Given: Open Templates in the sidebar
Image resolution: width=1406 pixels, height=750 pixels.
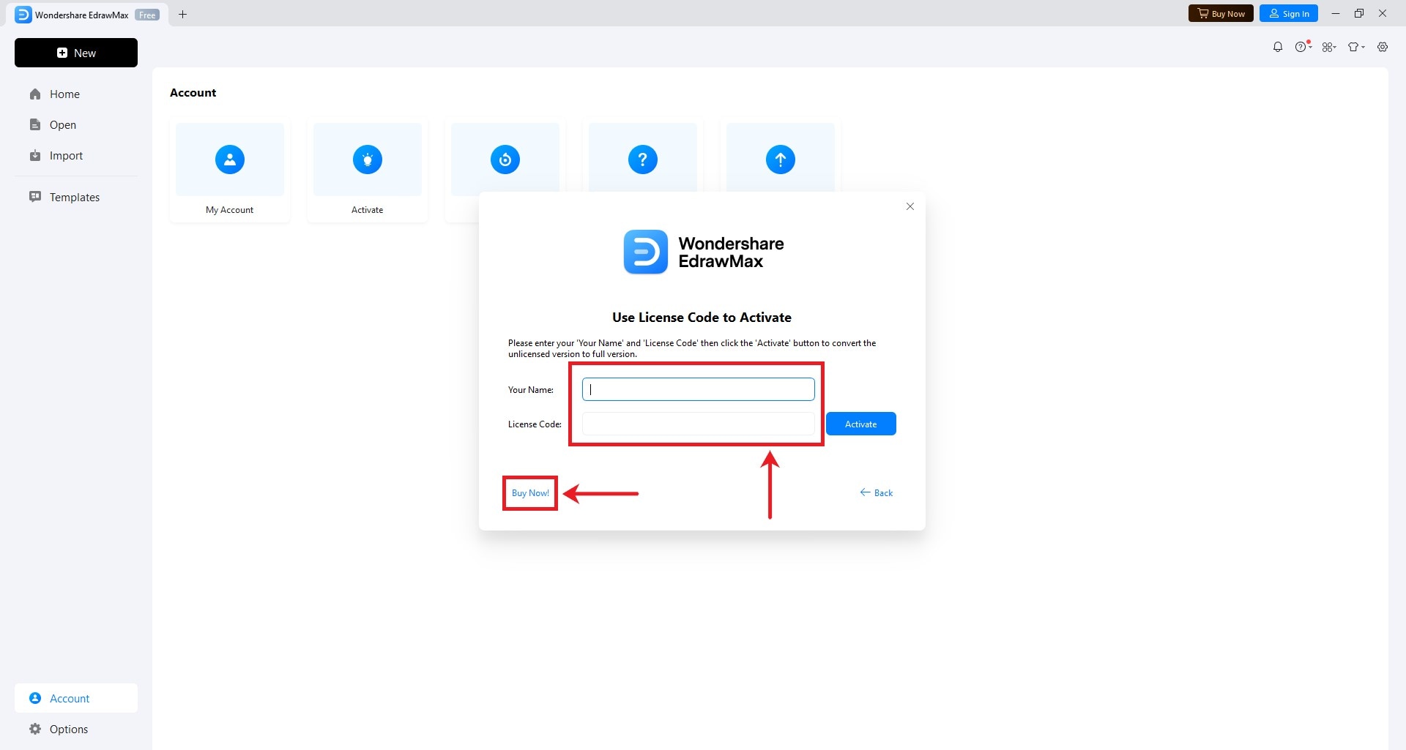Looking at the screenshot, I should coord(76,198).
